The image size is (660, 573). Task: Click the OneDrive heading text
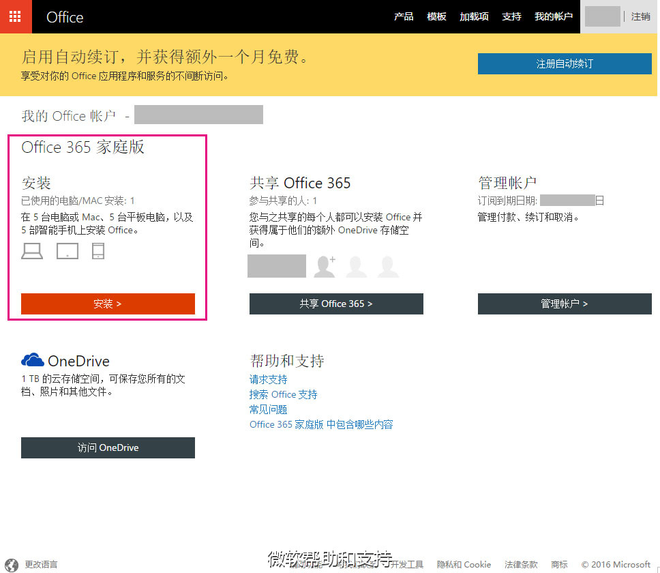[78, 361]
